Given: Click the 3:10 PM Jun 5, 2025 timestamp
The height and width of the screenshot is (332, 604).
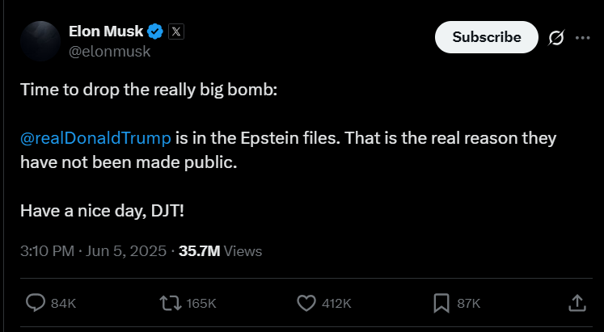Looking at the screenshot, I should pos(93,251).
